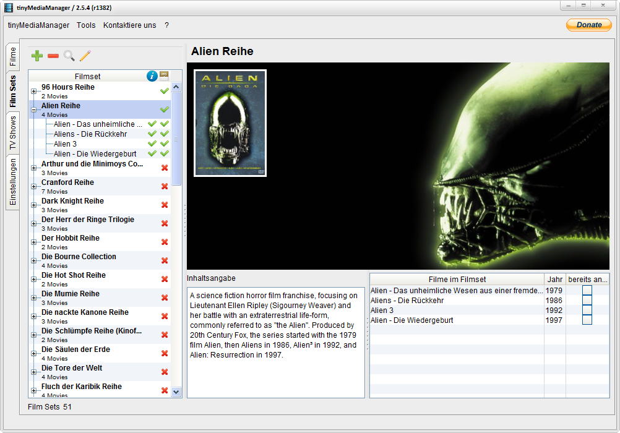This screenshot has height=433, width=620.
Task: Sort by Jahr column header
Action: [x=555, y=279]
